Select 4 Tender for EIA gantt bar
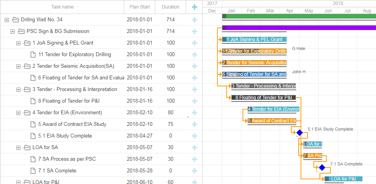376x184 pixels. click(273, 109)
